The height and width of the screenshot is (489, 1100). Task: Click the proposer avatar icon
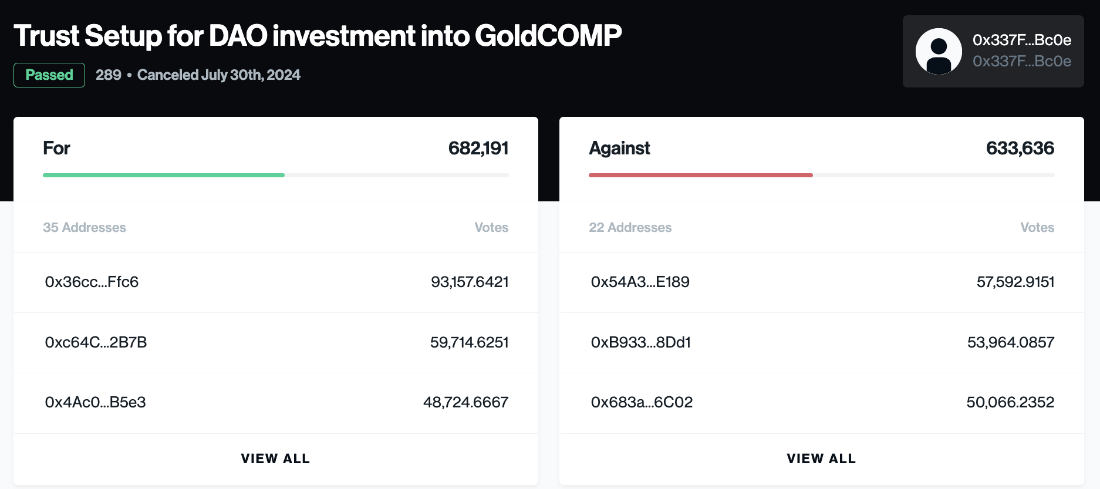click(x=939, y=51)
